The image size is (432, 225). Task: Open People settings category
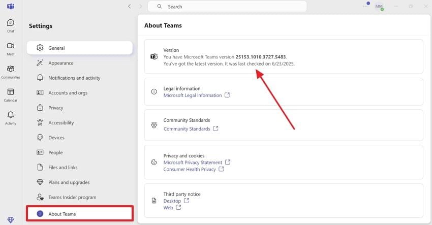(80, 152)
